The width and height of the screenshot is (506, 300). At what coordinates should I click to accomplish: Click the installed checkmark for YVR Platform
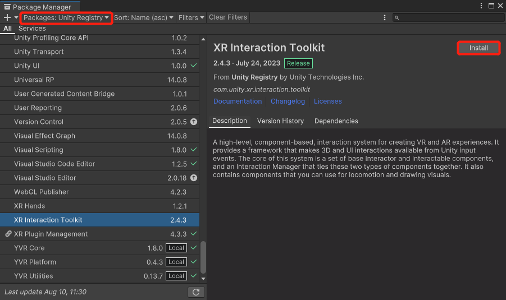point(194,262)
